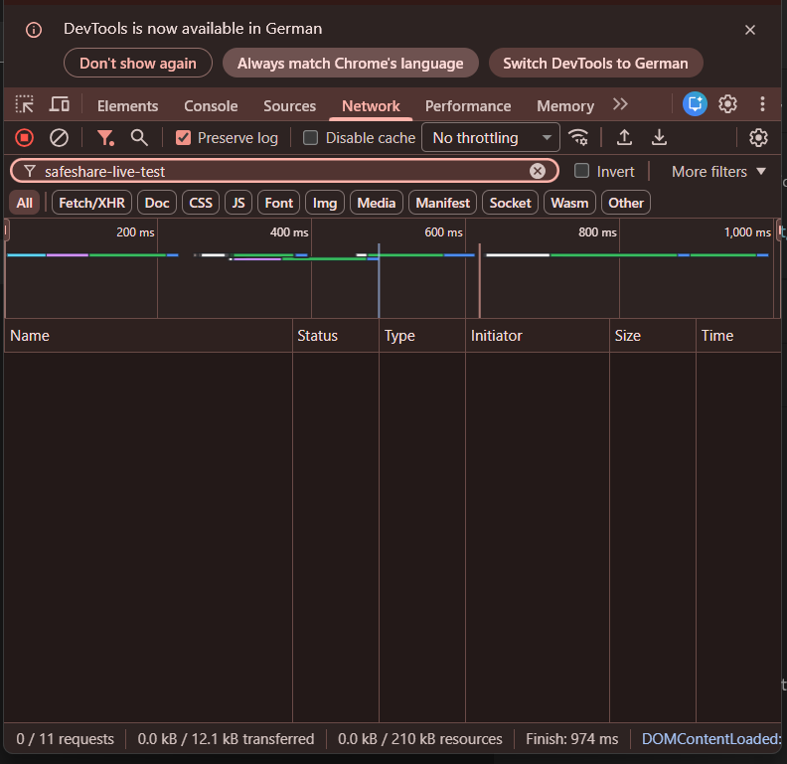Click the left overview window handle

[x=6, y=230]
